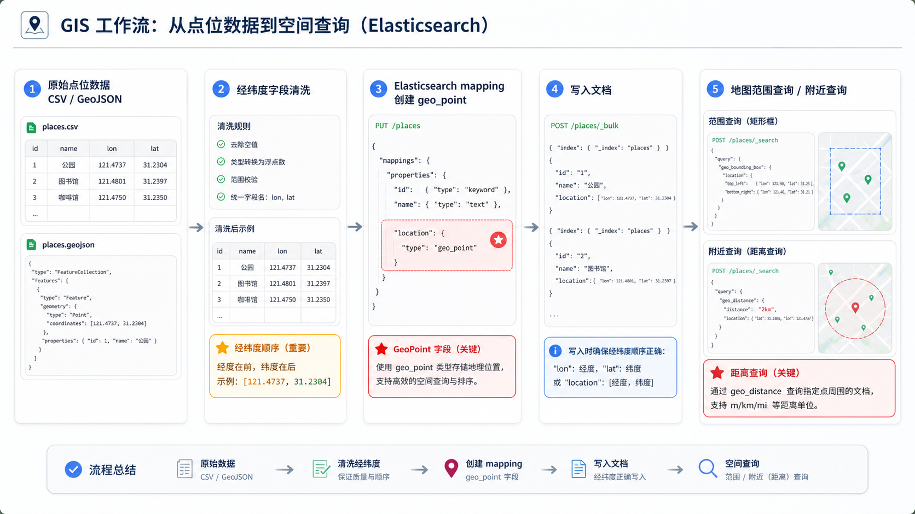This screenshot has width=915, height=514.
Task: Click the grey document icon beside 原始数据
Action: [x=184, y=469]
